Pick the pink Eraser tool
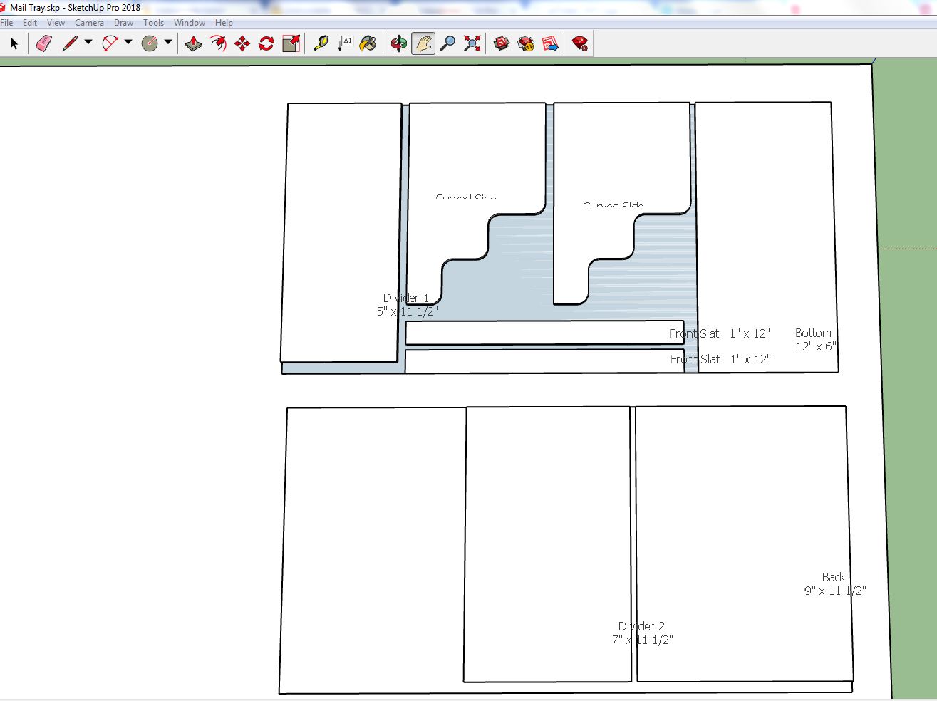The image size is (937, 701). tap(43, 43)
